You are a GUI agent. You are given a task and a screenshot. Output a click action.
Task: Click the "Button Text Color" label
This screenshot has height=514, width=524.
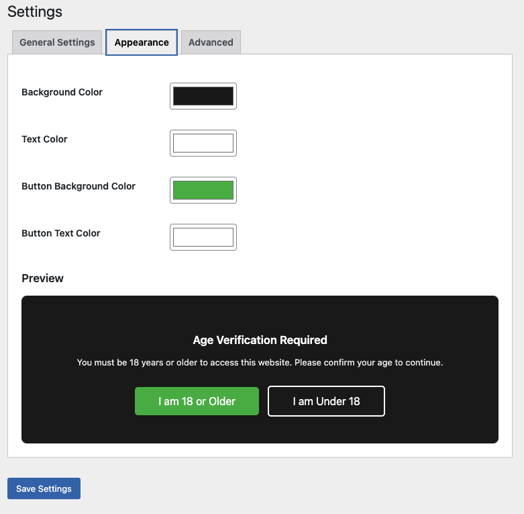point(61,233)
